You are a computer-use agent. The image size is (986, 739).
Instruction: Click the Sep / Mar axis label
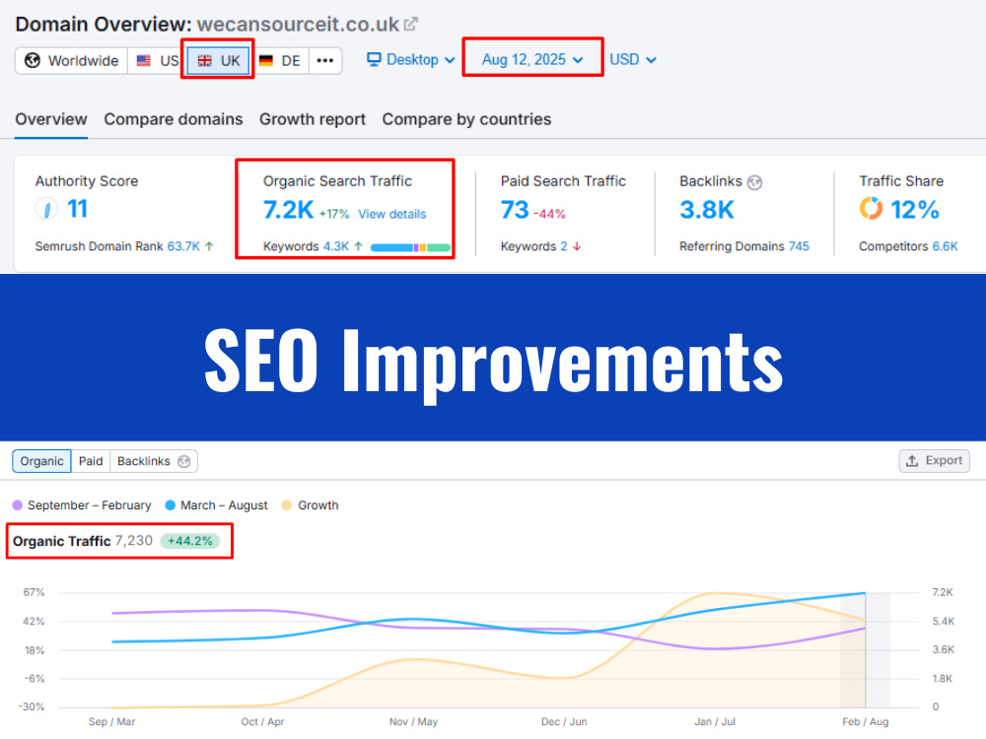click(x=112, y=721)
